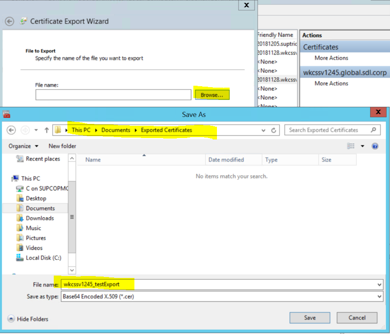Viewport: 390px width, 334px height.
Task: Click the Up one level arrow
Action: (x=47, y=130)
